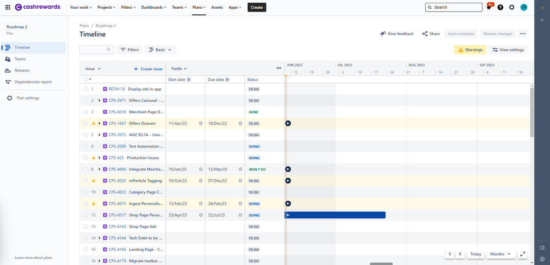The image size is (550, 265).
Task: Go to Releases in sidebar
Action: [x=22, y=70]
